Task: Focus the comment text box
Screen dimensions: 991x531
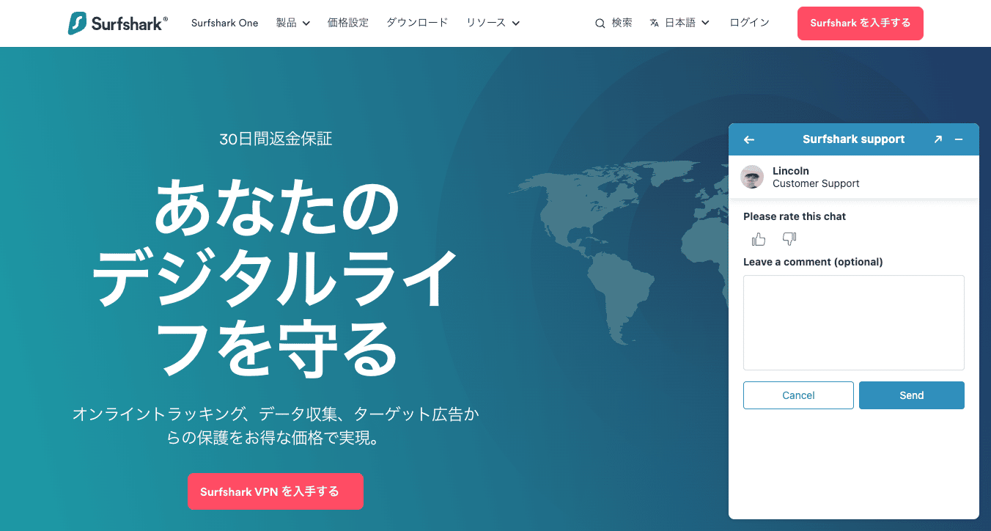Action: [x=854, y=323]
